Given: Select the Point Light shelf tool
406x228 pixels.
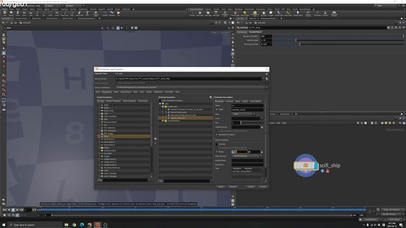Looking at the screenshot, I should pos(200,13).
